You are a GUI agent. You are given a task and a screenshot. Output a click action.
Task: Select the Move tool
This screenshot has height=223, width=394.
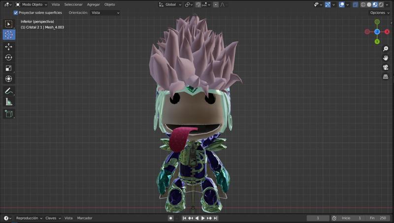[9, 47]
